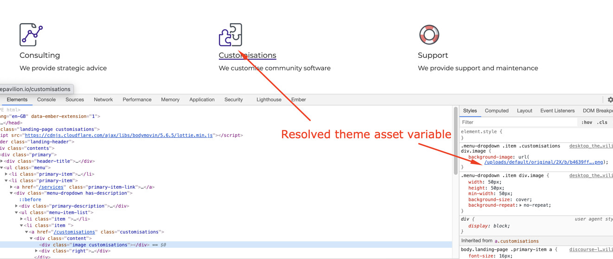The image size is (613, 259).
Task: Open the Performance tab
Action: (137, 99)
